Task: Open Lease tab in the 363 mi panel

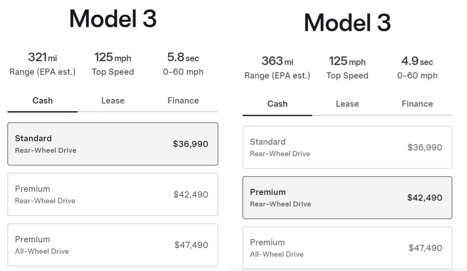Action: (347, 104)
